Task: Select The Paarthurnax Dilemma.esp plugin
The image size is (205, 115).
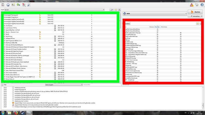Action: (163, 73)
